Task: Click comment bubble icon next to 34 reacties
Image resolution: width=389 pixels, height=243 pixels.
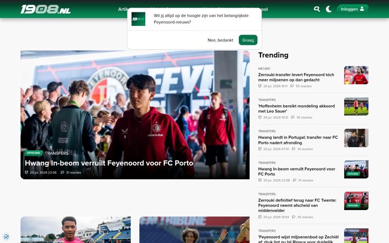Action: click(x=293, y=149)
